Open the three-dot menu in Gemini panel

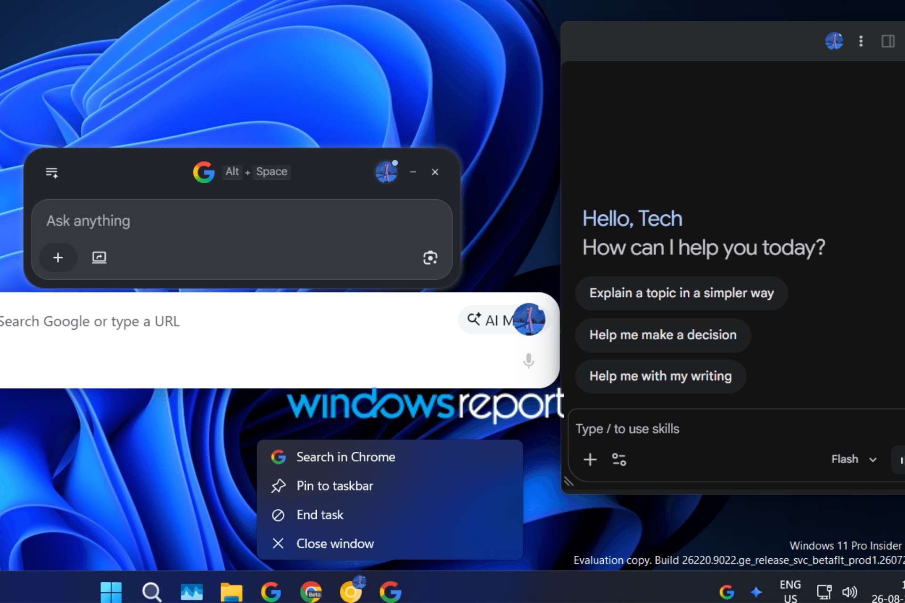click(861, 41)
